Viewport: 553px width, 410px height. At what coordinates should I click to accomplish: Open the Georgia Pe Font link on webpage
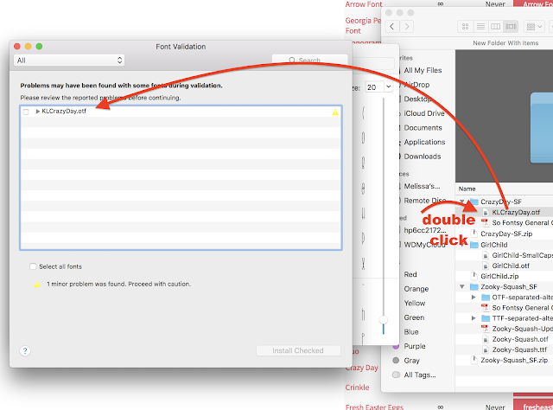[363, 25]
